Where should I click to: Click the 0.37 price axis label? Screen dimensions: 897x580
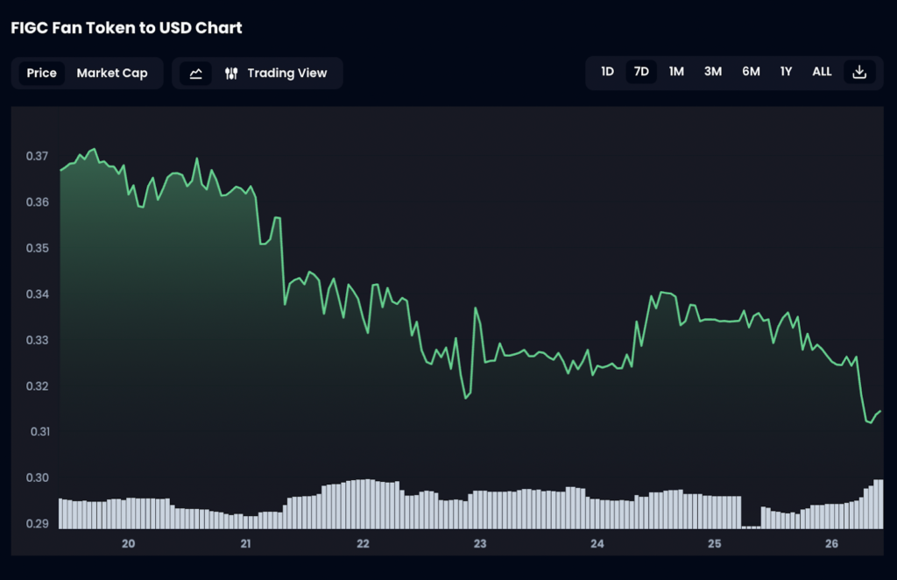37,156
